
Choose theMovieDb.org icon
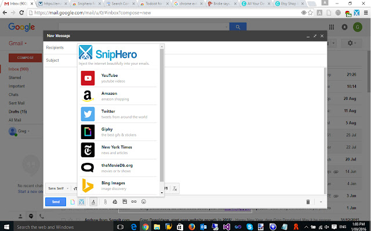point(88,168)
